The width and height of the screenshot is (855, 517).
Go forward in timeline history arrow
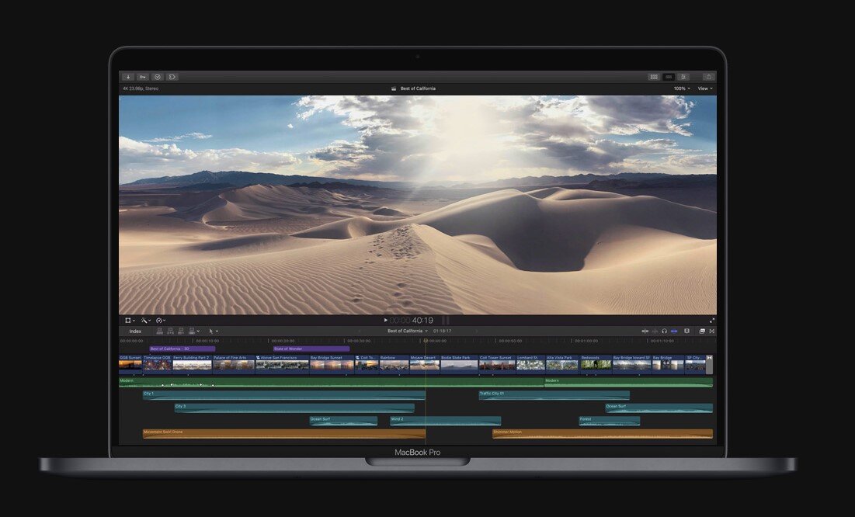pos(477,331)
